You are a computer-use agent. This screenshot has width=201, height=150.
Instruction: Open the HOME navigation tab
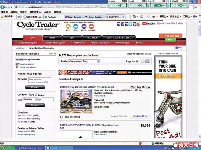33,38
